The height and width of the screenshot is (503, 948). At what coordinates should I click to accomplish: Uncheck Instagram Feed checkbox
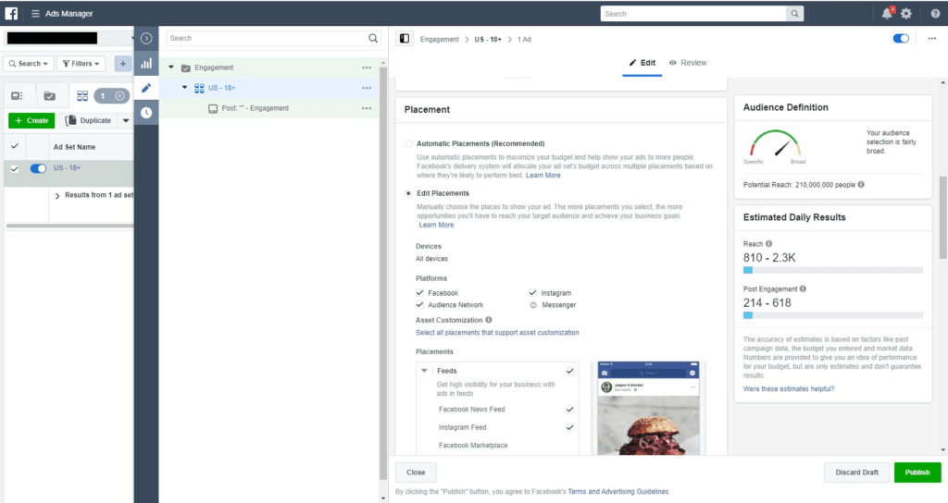pos(569,427)
